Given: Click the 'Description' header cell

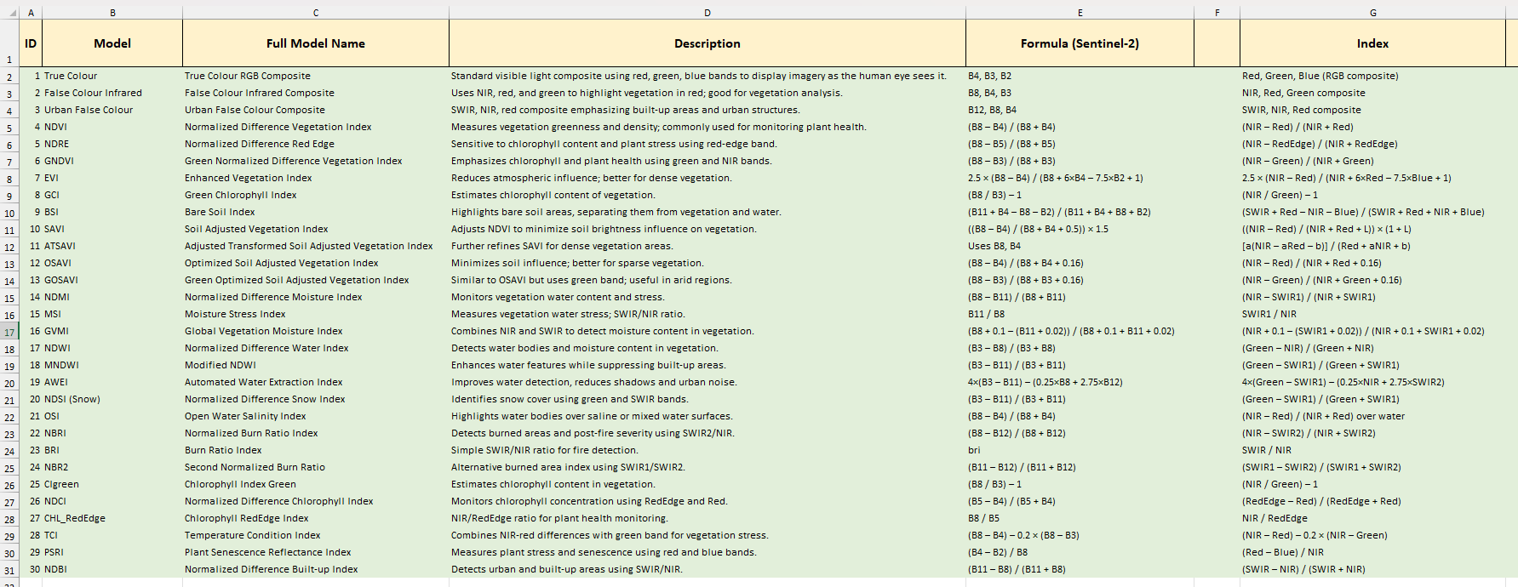Looking at the screenshot, I should point(707,43).
